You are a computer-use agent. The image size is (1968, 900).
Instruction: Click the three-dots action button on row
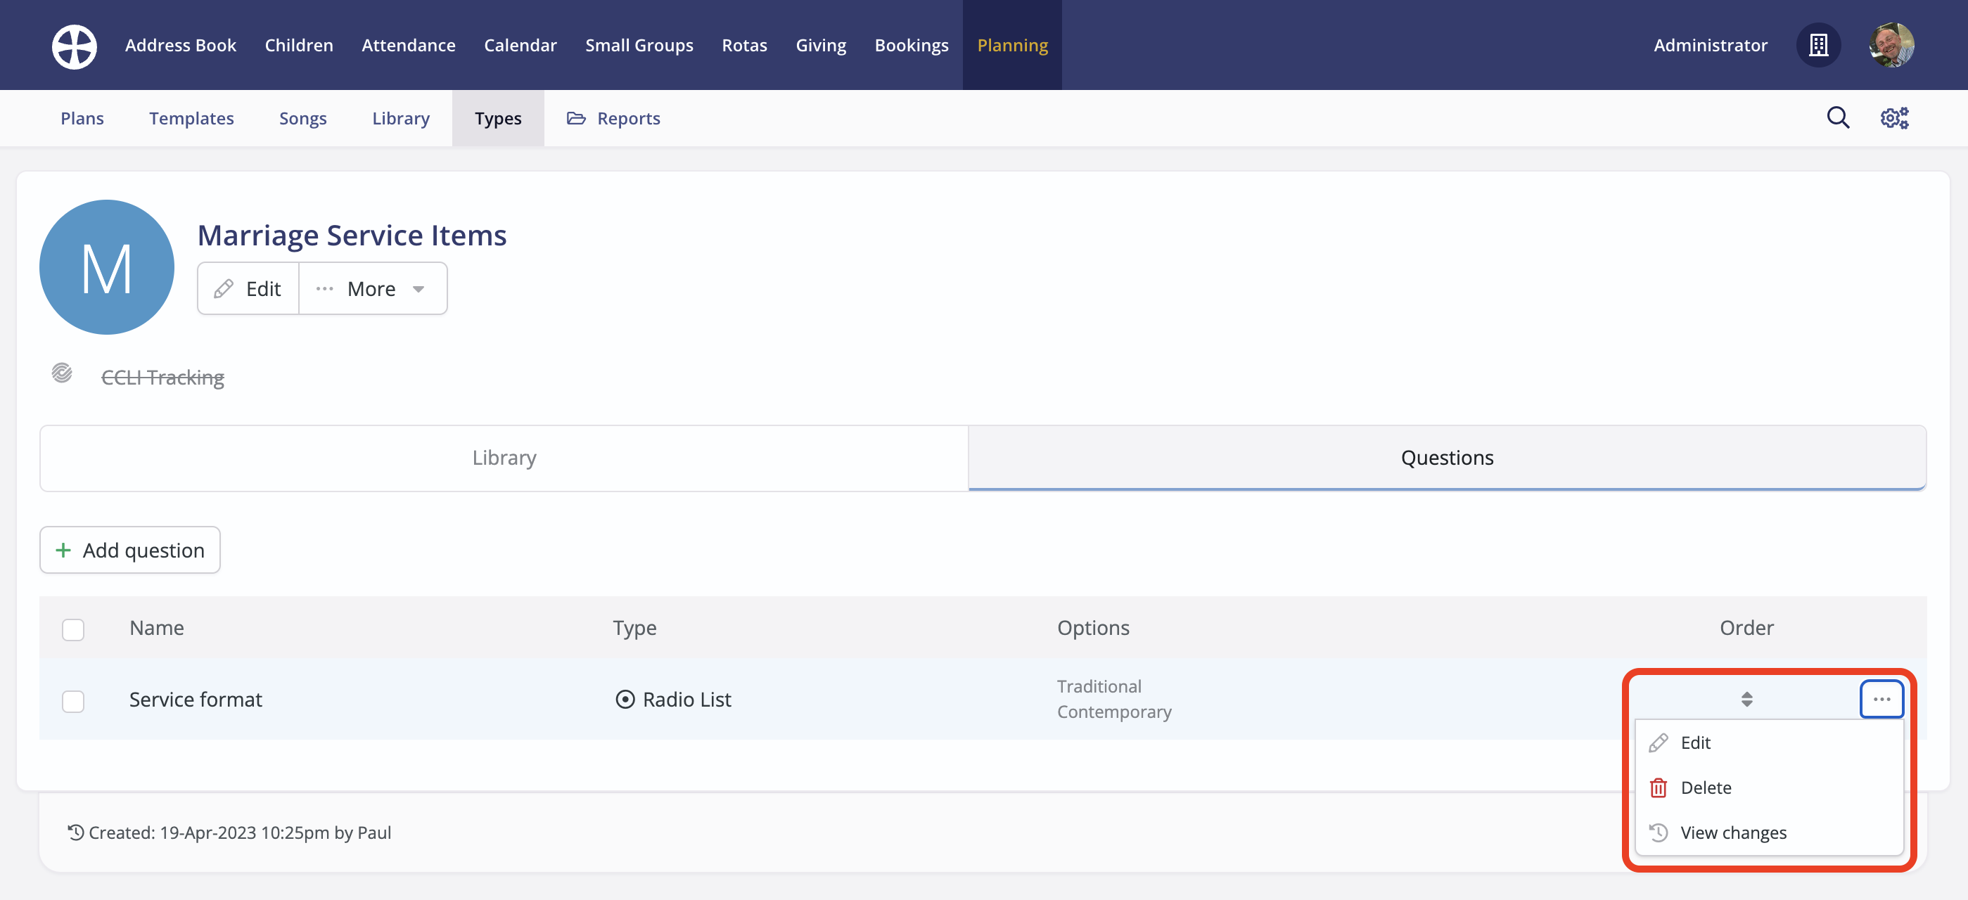click(x=1881, y=699)
